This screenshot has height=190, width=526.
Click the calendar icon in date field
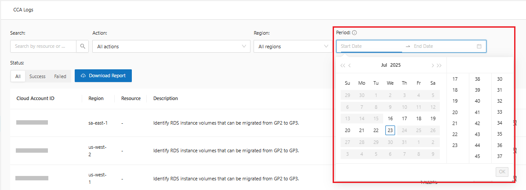point(479,46)
